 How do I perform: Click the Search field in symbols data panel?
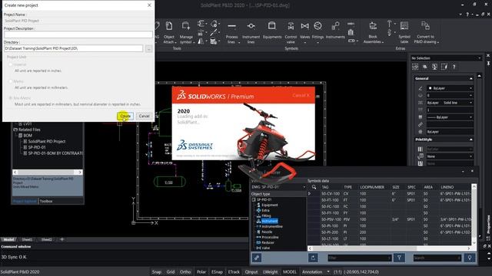pos(437,258)
